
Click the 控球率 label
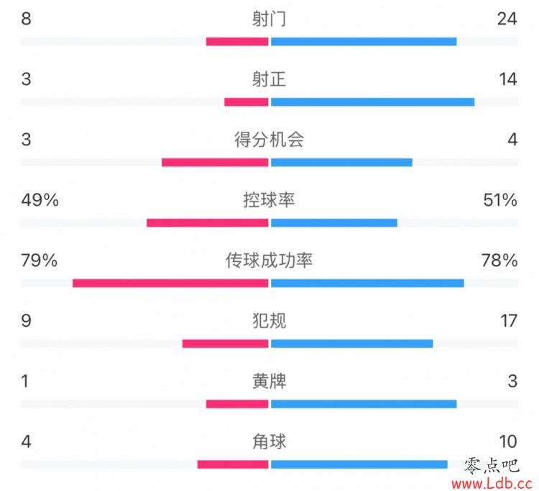pos(269,200)
